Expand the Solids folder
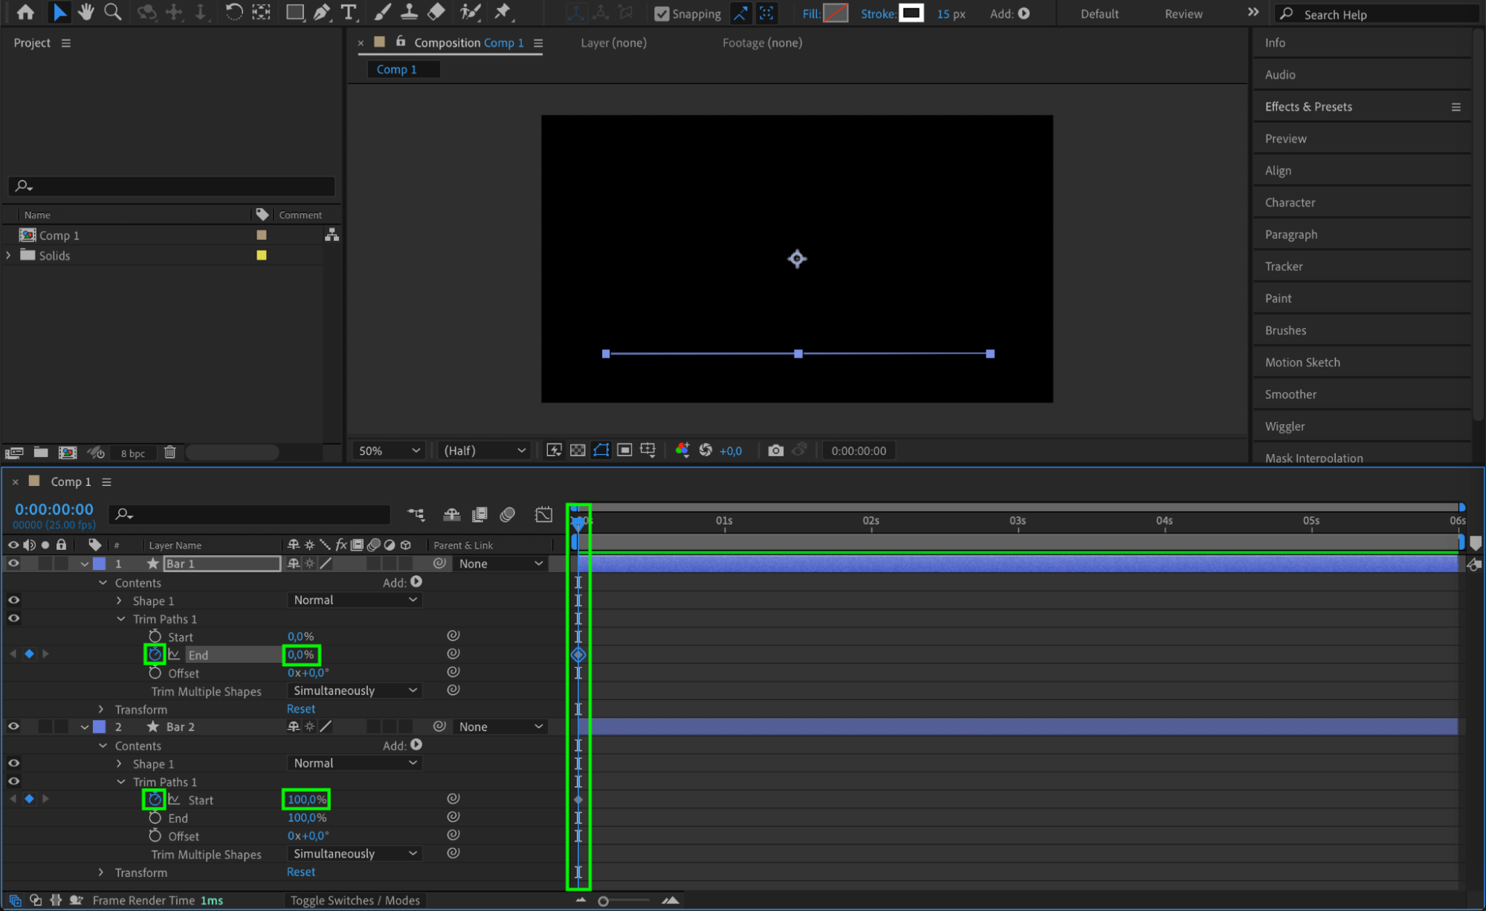This screenshot has height=911, width=1486. [8, 255]
